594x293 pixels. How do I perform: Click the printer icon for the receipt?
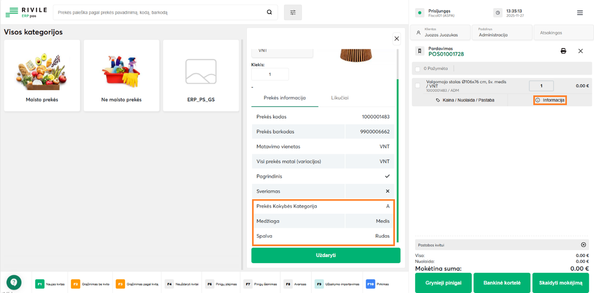[563, 51]
